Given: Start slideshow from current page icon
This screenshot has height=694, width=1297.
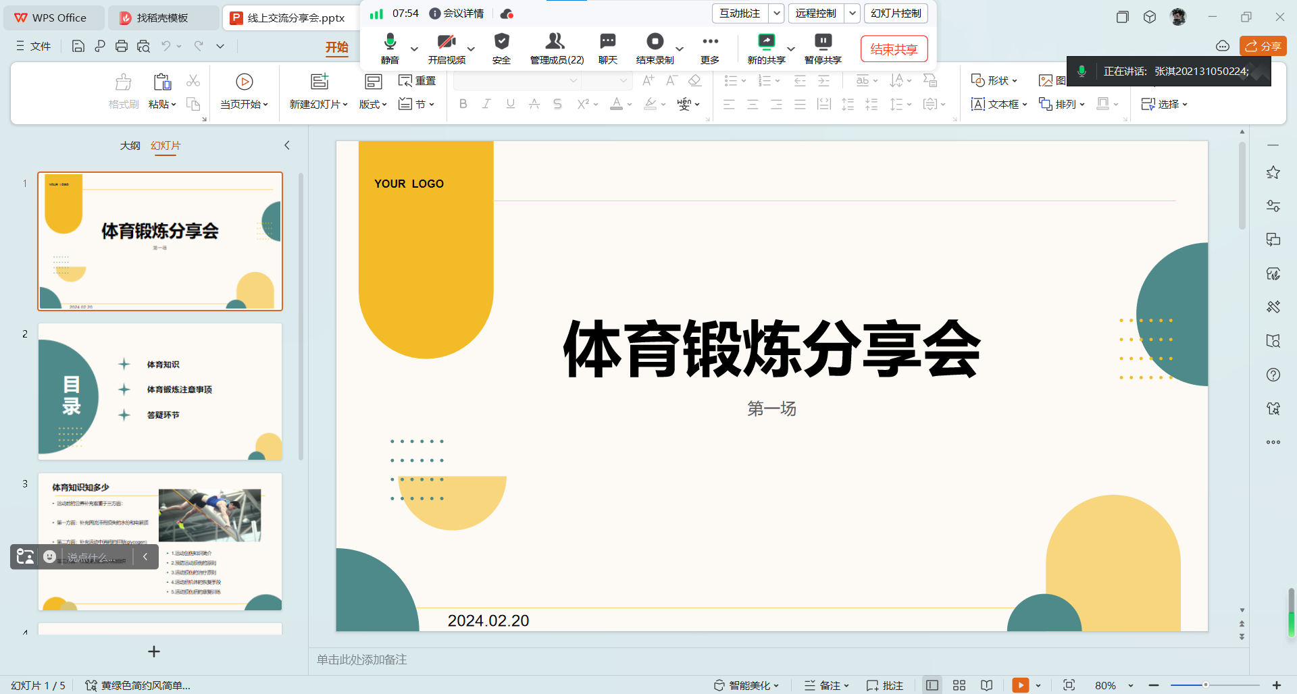Looking at the screenshot, I should pyautogui.click(x=244, y=82).
